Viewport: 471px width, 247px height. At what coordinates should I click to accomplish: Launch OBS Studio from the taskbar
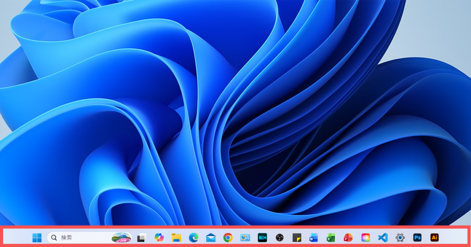pos(280,237)
